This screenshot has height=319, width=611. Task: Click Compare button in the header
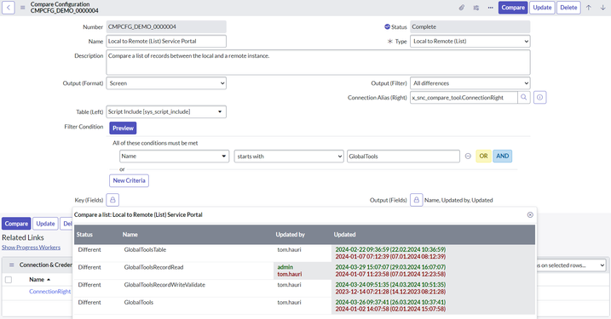click(x=513, y=8)
